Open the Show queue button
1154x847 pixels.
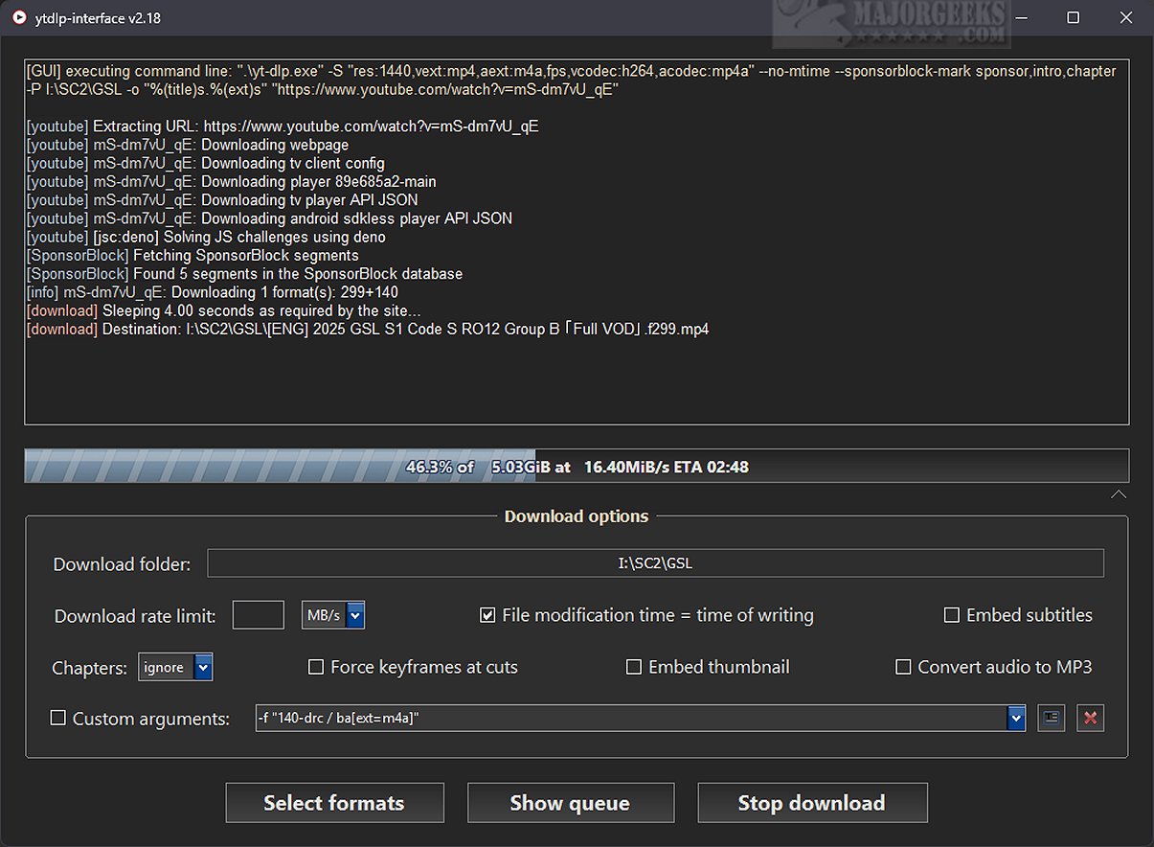[x=570, y=803]
